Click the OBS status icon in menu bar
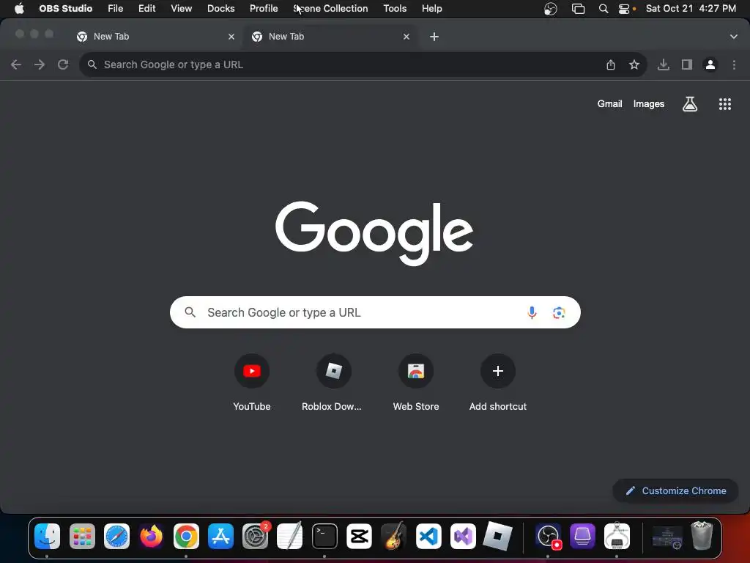Screen dimensions: 750x563 point(551,9)
